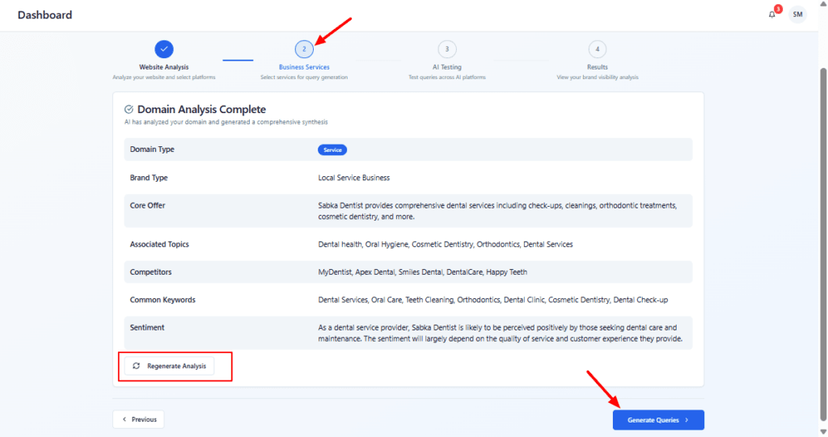Click the Common Keywords row label
The height and width of the screenshot is (437, 828).
pos(163,300)
